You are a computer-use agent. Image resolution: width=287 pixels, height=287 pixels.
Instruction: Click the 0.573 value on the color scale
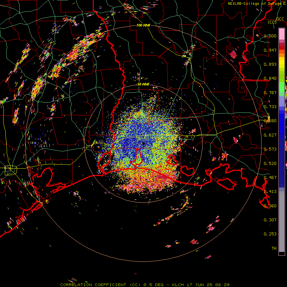point(270,149)
